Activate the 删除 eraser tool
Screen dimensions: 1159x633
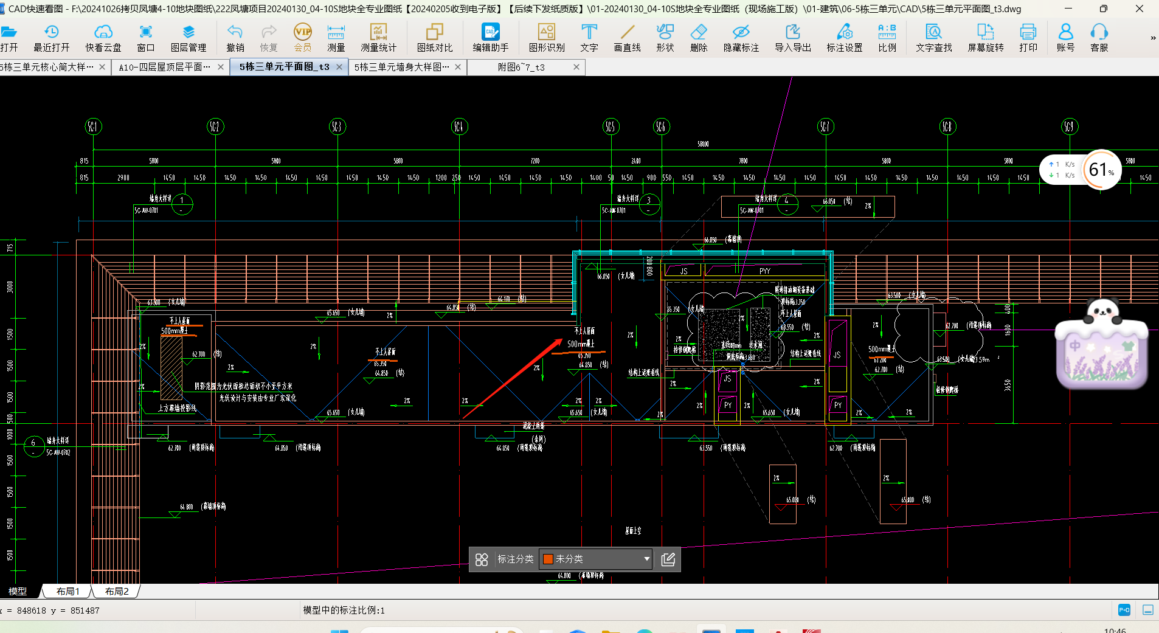[699, 38]
